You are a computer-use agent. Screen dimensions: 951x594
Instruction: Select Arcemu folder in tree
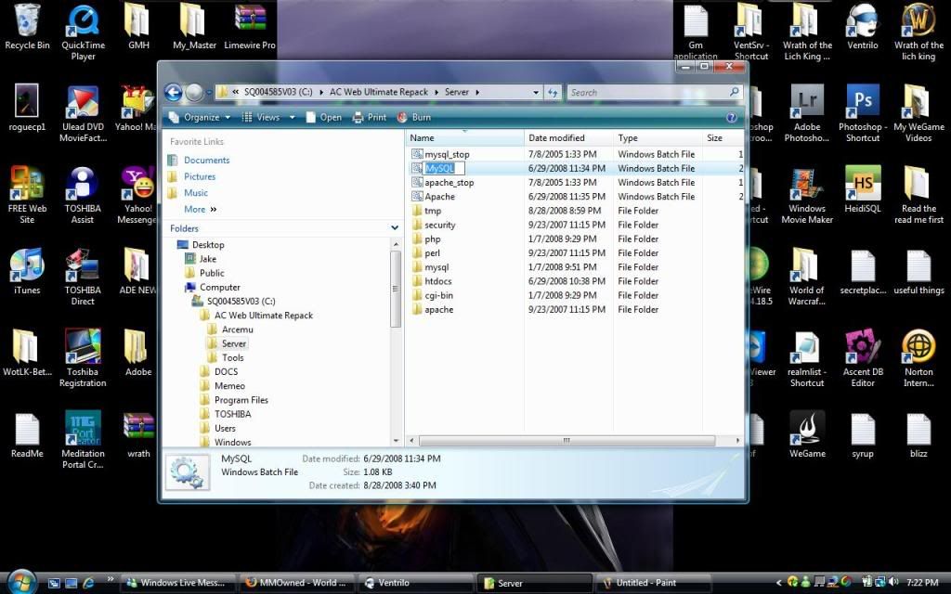pyautogui.click(x=237, y=329)
